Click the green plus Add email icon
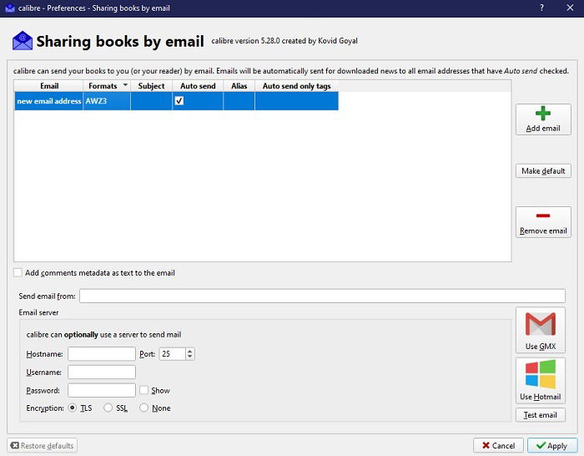 click(543, 114)
